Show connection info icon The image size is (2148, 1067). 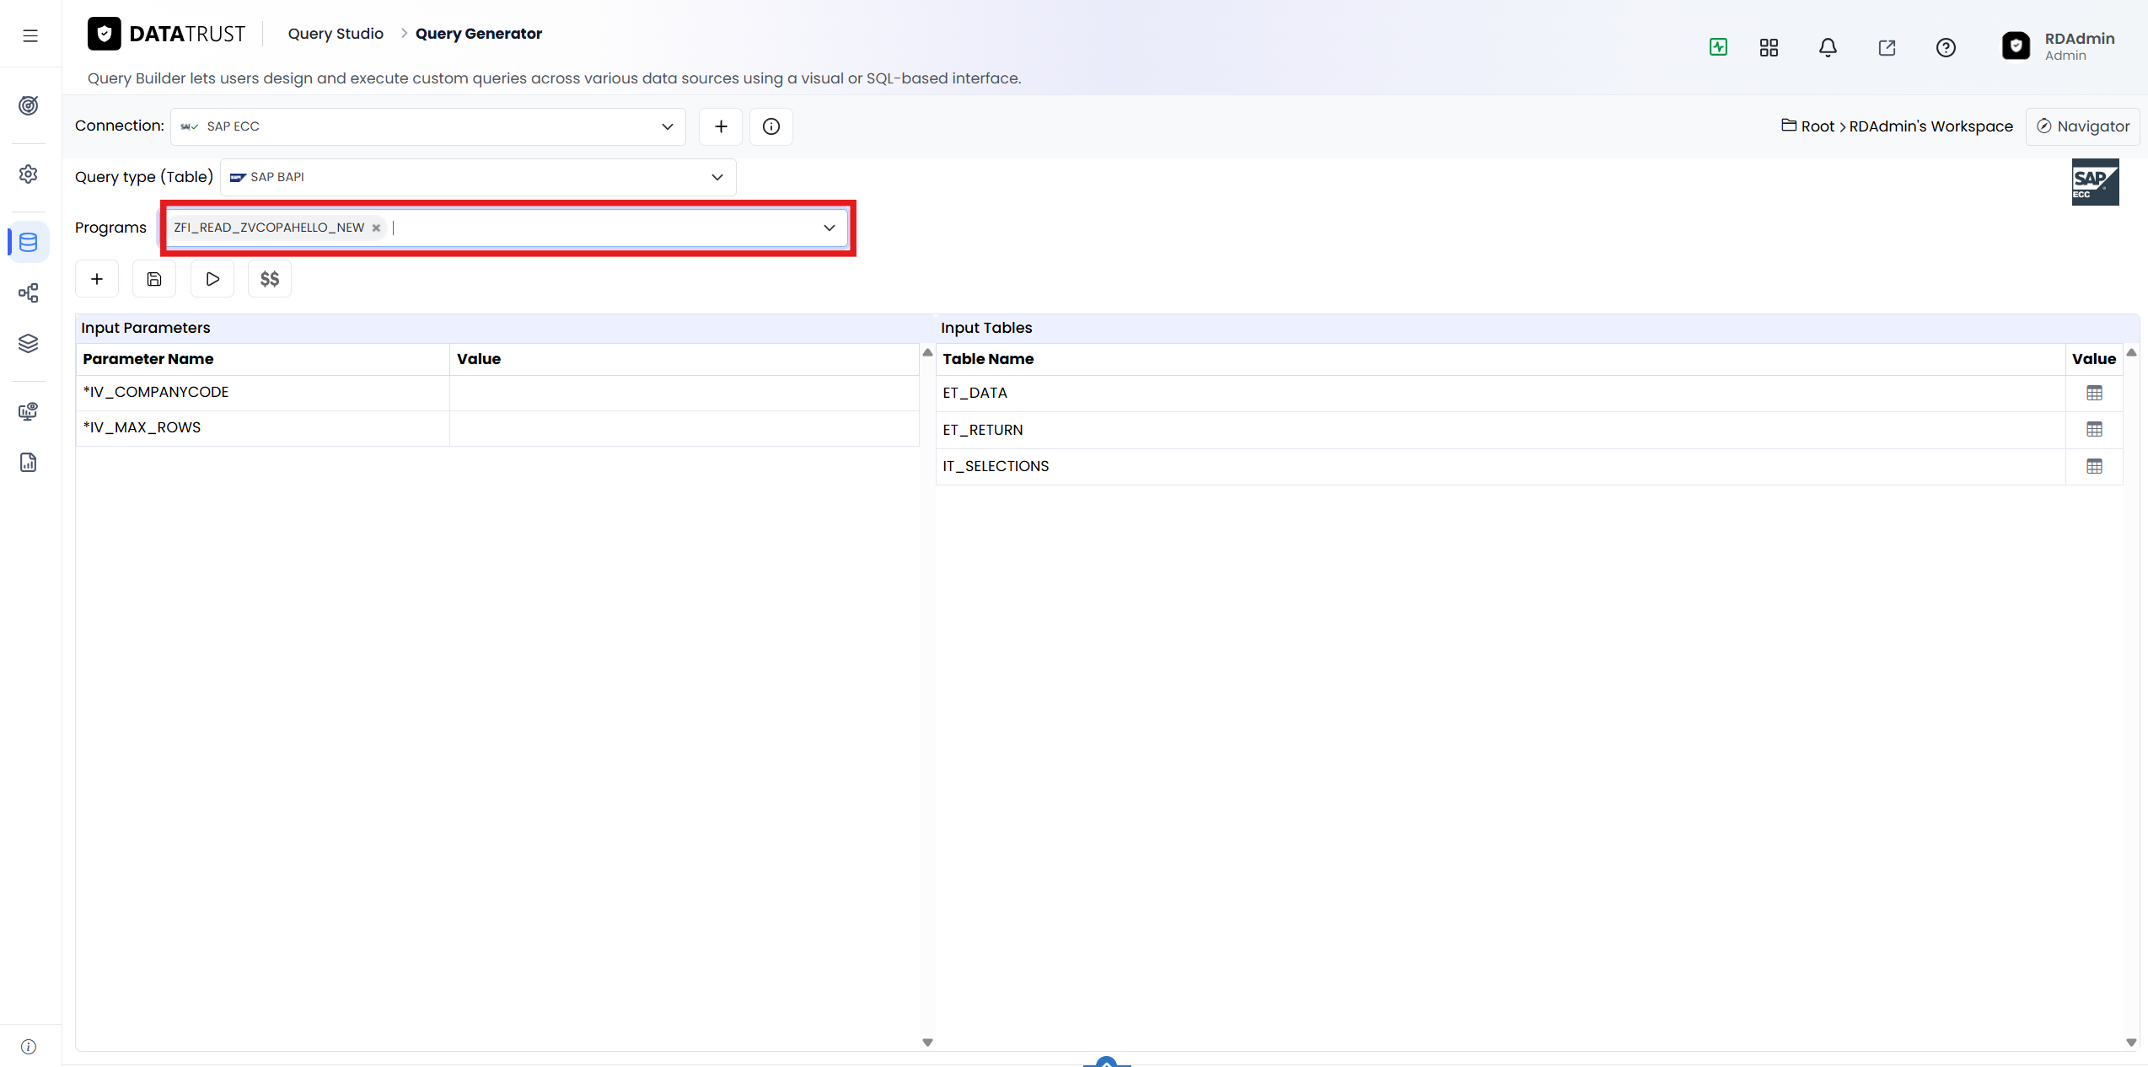(771, 126)
